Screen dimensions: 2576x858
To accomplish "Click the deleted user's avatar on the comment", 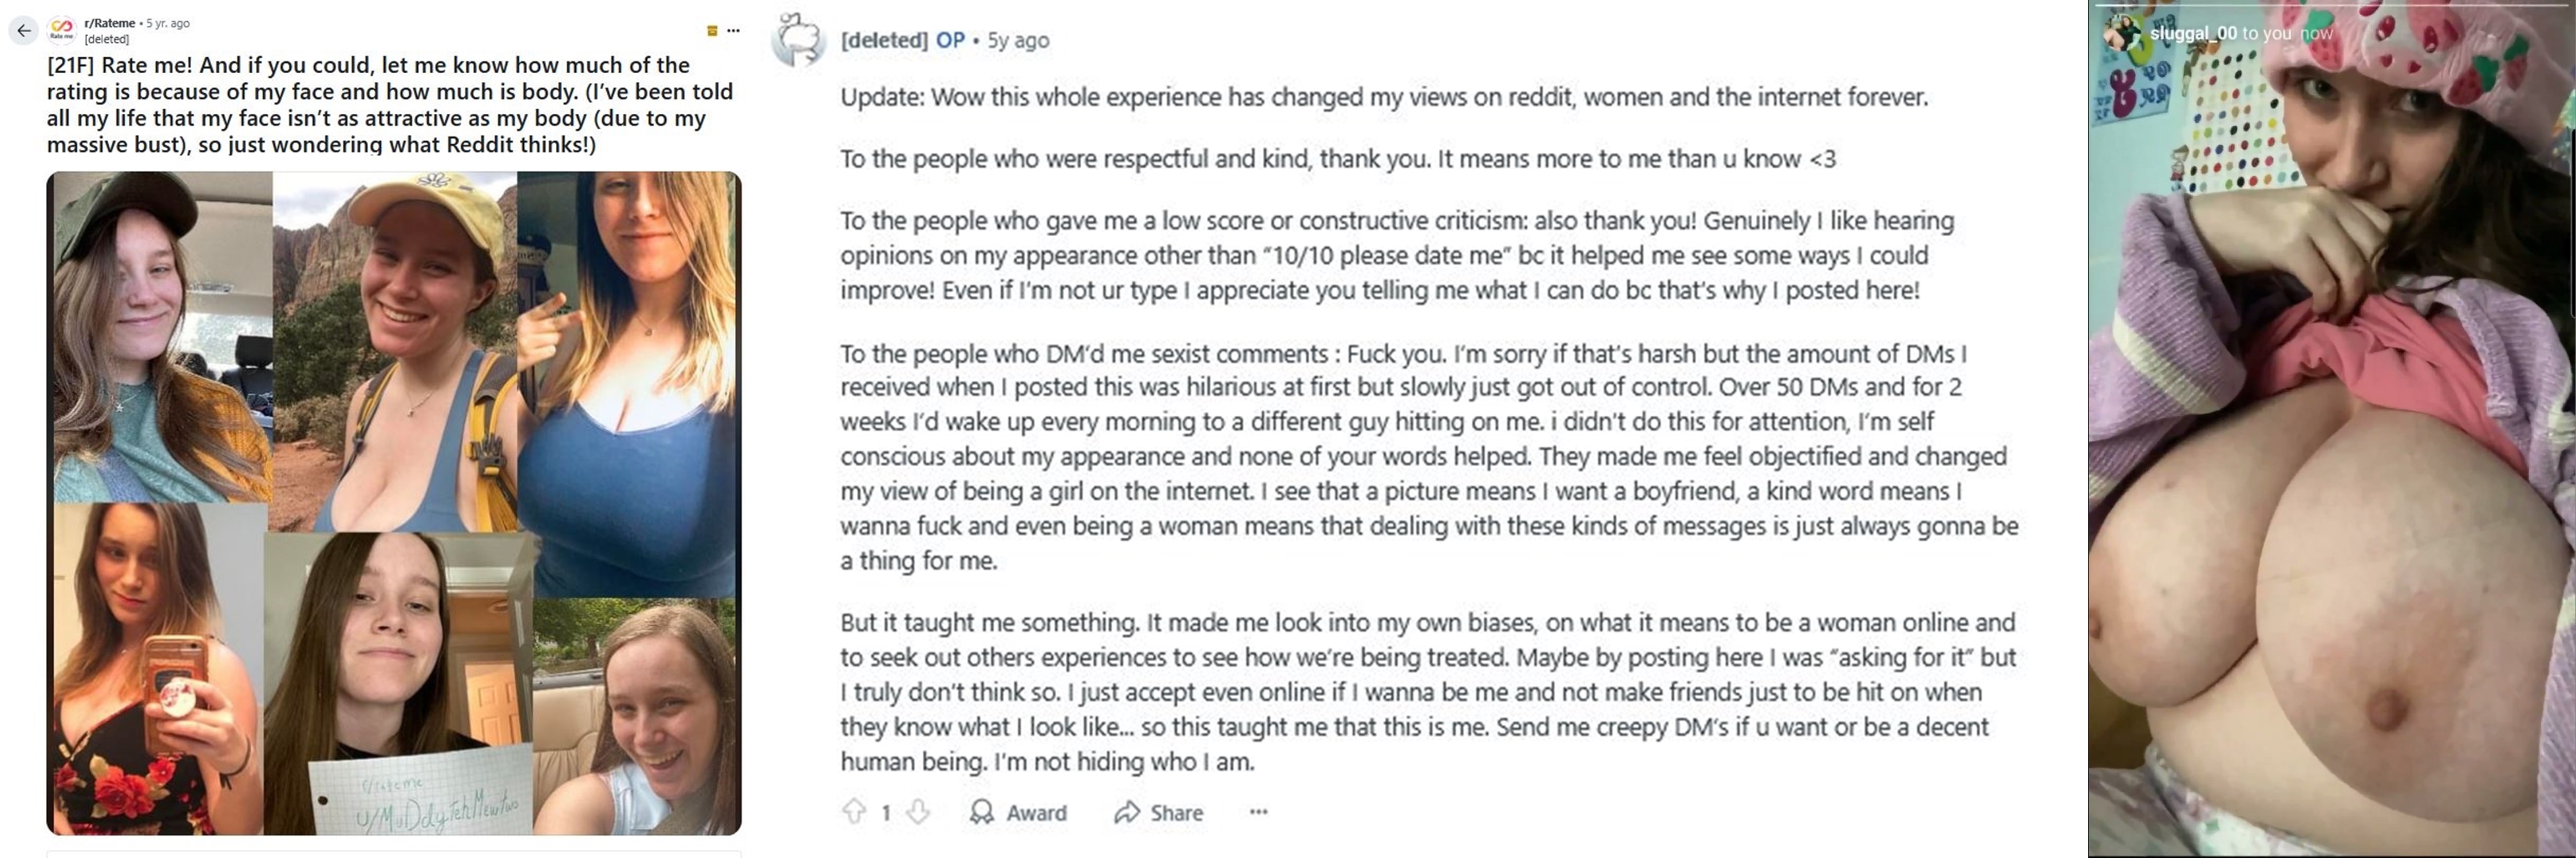I will [799, 40].
